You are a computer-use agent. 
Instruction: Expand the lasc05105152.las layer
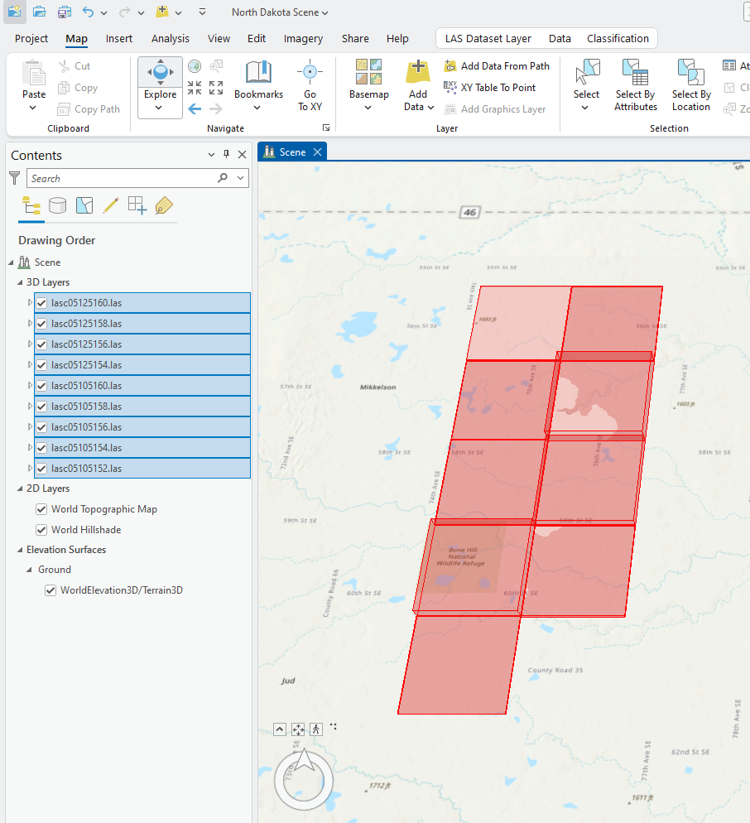click(29, 468)
